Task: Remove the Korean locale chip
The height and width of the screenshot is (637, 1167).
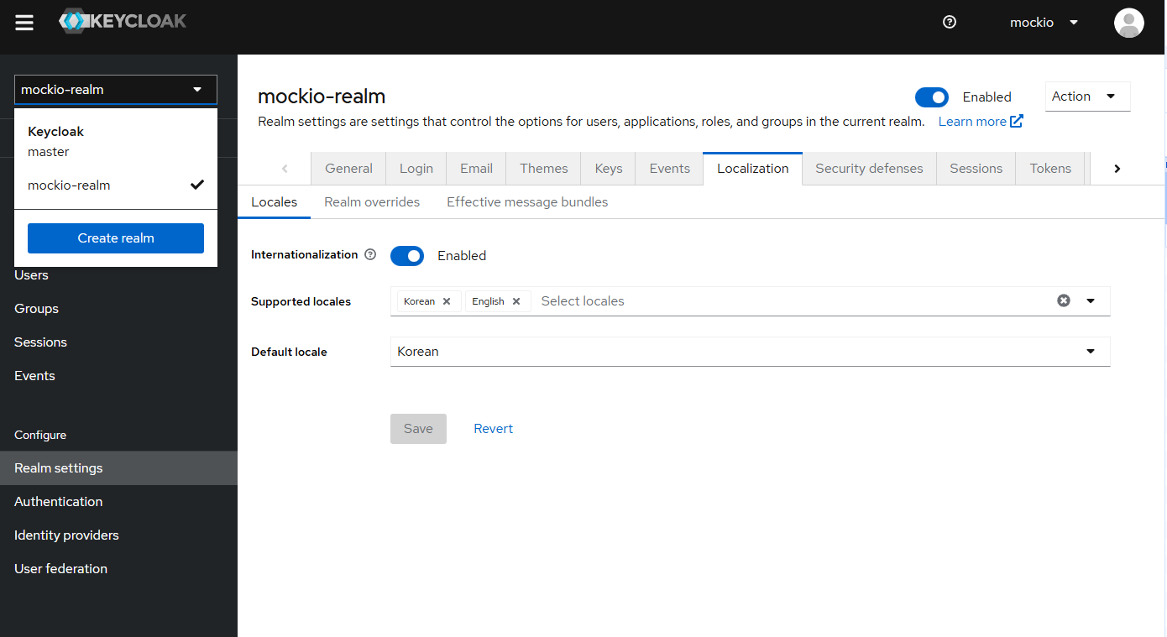Action: [x=447, y=301]
